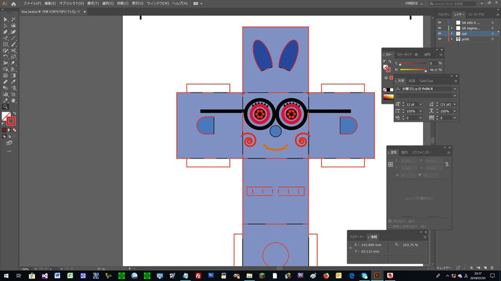Open the 12 pt font size dropdown
Screen dimensions: 501x281
[x=421, y=104]
